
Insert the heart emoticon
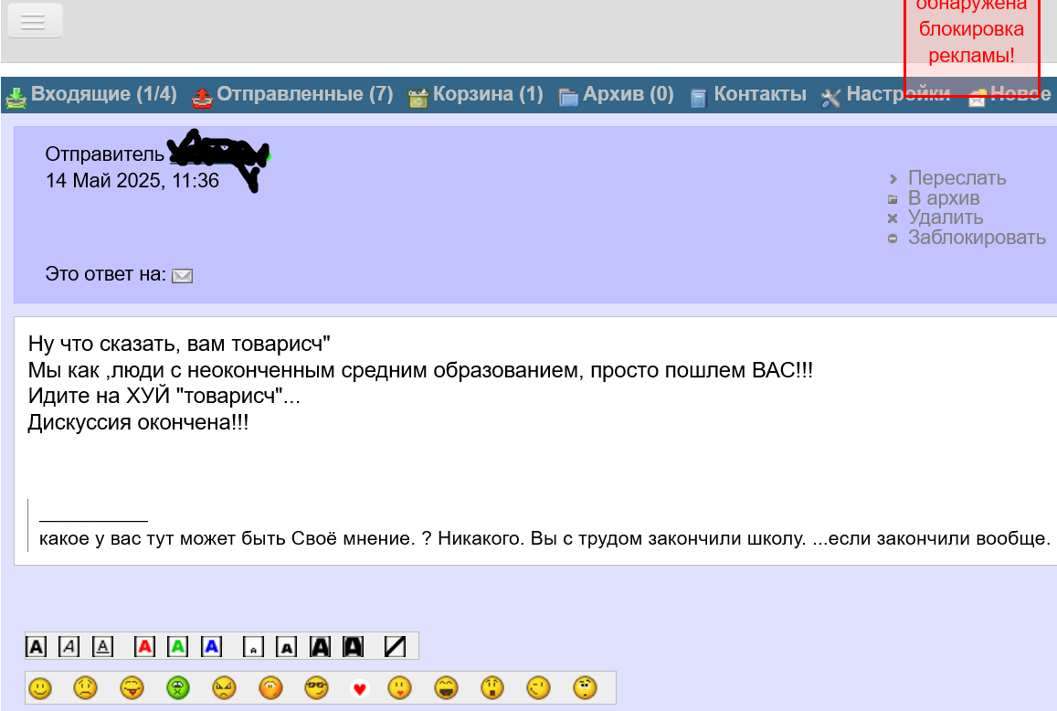tap(360, 688)
